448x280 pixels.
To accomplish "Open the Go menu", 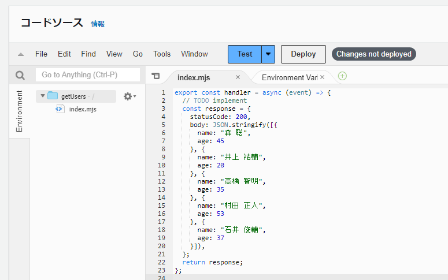I will (x=138, y=54).
